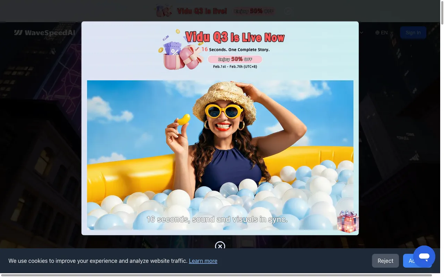Click the "Feb.1st - Feb.7th (UTC+8)" text
444x277 pixels.
point(235,66)
